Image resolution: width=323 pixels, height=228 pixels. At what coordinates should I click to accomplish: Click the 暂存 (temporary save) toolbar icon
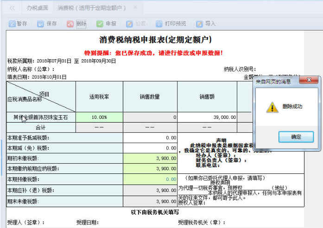click(x=13, y=24)
